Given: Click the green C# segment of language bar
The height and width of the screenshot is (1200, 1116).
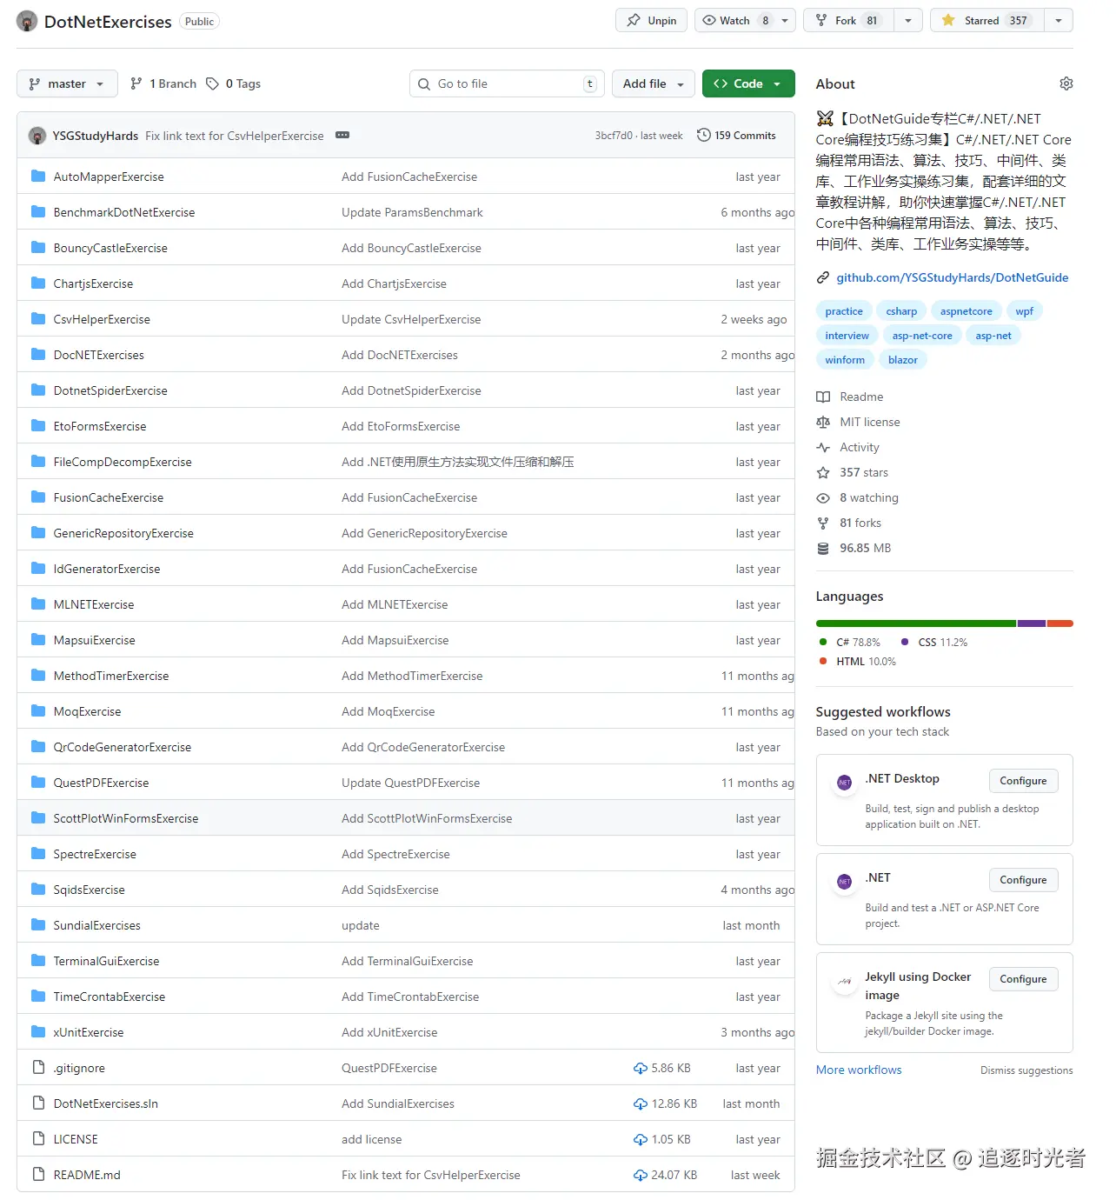Looking at the screenshot, I should tap(916, 623).
